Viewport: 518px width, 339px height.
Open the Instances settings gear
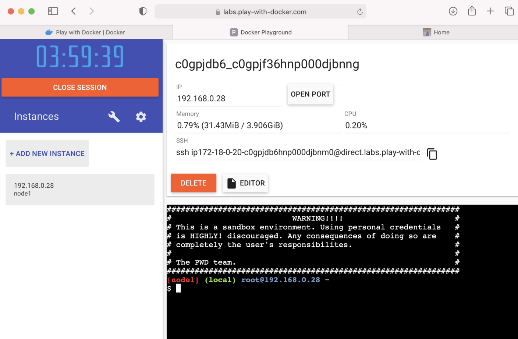tap(141, 117)
